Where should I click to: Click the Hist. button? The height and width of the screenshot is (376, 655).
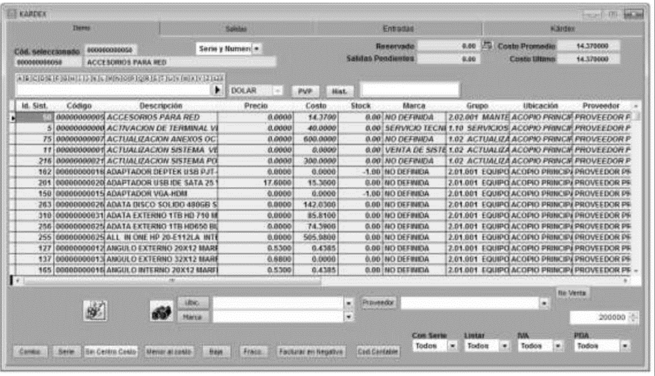click(339, 91)
